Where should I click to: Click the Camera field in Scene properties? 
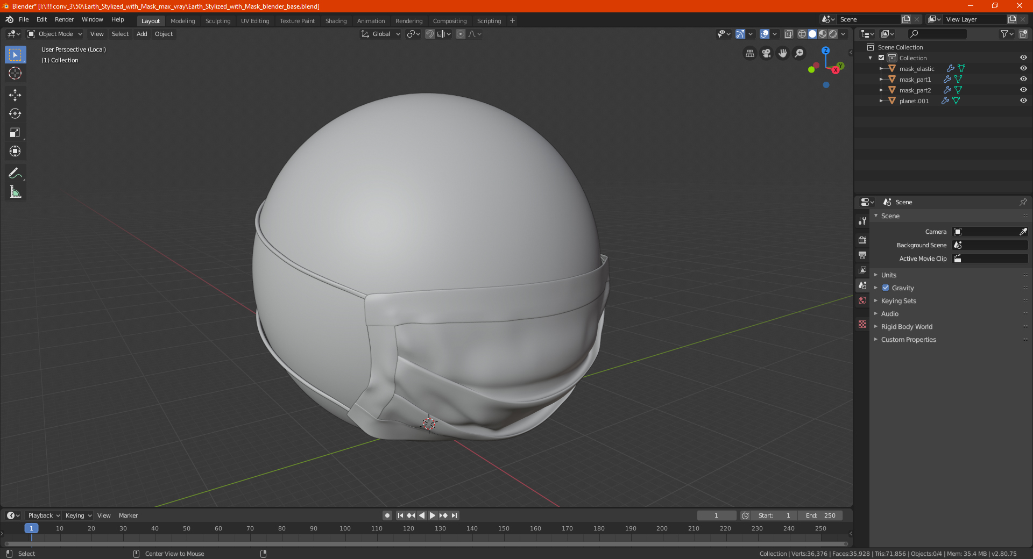tap(987, 232)
